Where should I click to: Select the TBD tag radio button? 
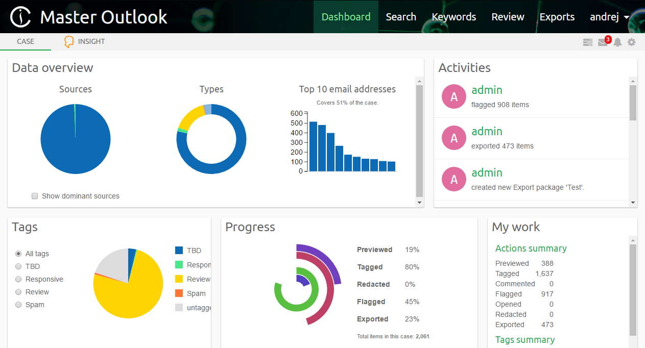coord(18,266)
